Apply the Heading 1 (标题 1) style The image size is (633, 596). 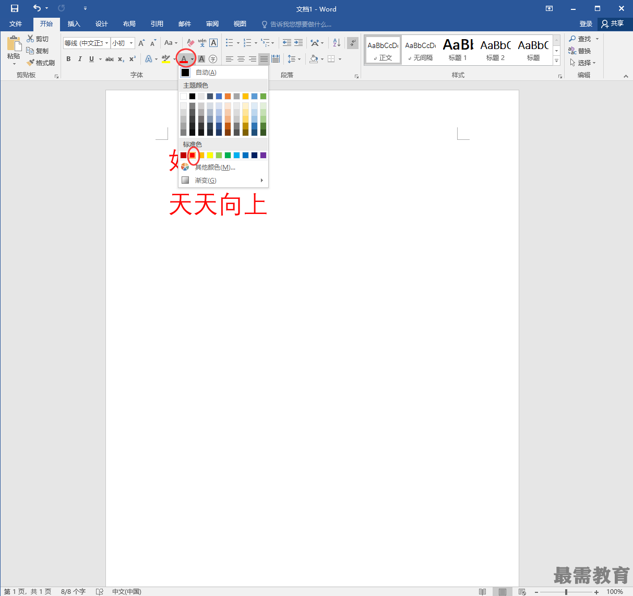[458, 50]
